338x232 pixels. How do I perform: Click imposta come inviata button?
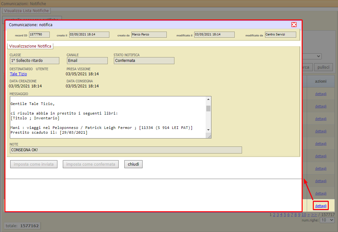click(33, 164)
